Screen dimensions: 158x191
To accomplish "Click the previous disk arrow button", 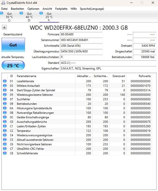I will pos(4,28).
